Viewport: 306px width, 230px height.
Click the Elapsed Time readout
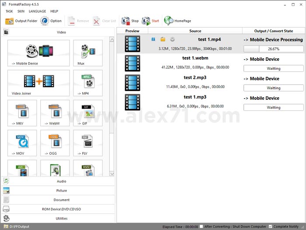(180, 226)
